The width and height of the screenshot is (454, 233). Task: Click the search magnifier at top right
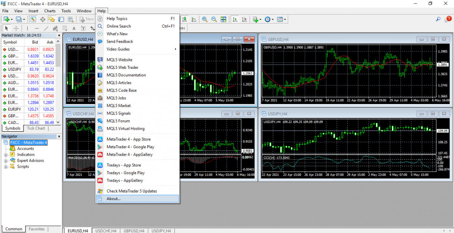438,19
